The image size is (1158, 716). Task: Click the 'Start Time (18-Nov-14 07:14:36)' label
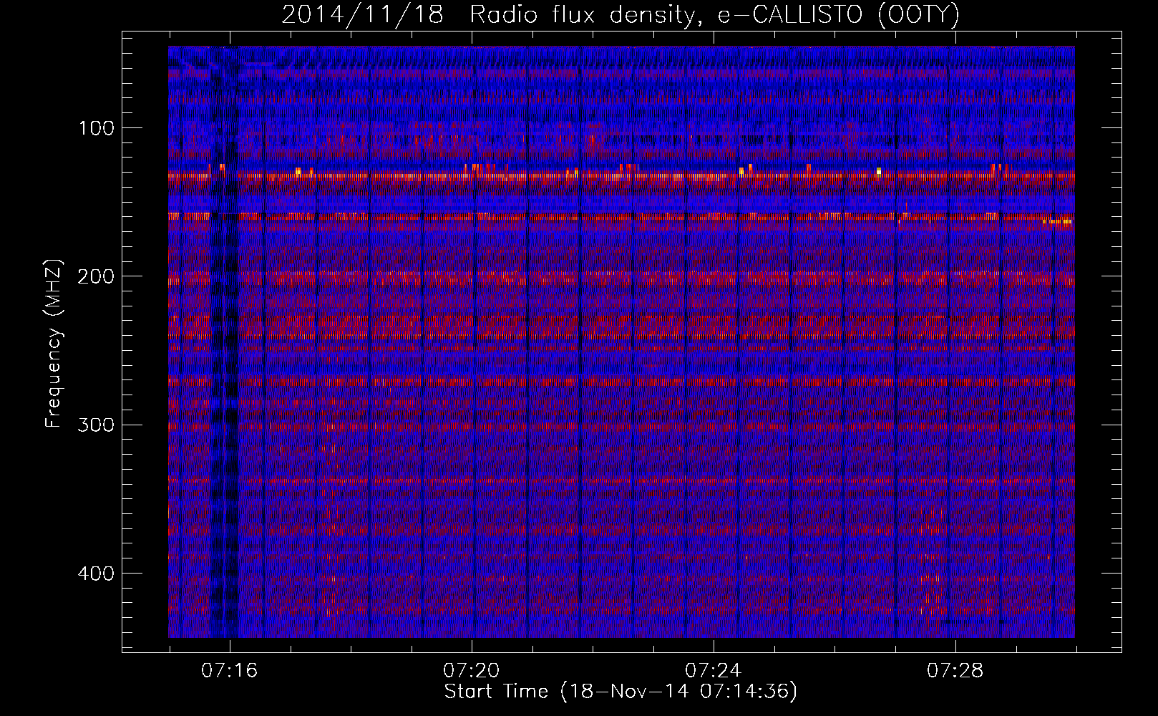click(621, 692)
